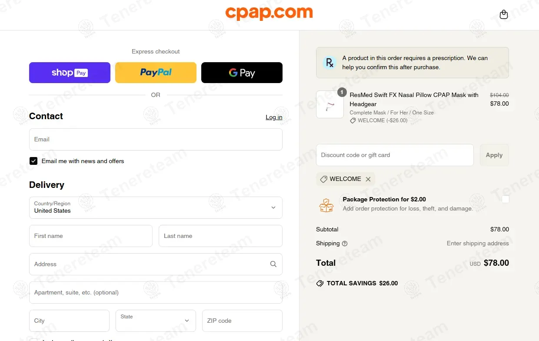Click the package protection box icon
This screenshot has height=341, width=539.
pos(326,204)
